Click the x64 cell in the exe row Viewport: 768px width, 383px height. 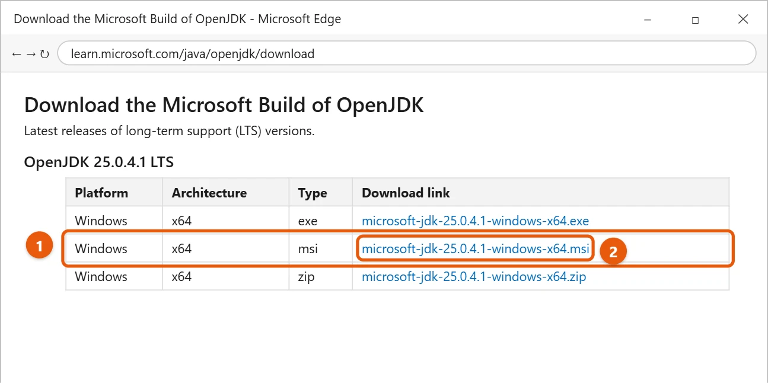click(x=225, y=221)
